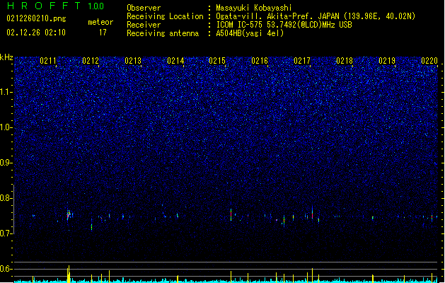Click the 1.0 kHz axis label

pyautogui.click(x=6, y=127)
